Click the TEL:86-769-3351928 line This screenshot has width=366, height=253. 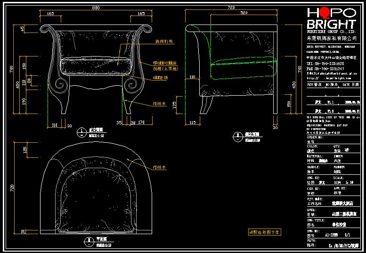325,64
